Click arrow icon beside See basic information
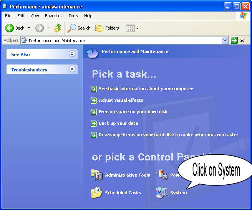The height and width of the screenshot is (210, 252). [x=94, y=89]
